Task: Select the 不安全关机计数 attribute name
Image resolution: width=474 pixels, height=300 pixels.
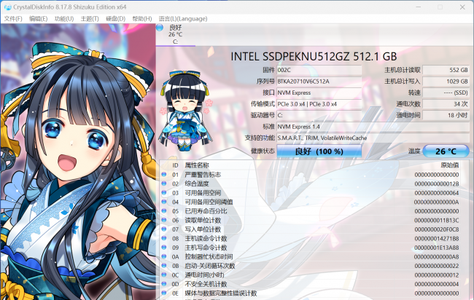Action: 206,284
